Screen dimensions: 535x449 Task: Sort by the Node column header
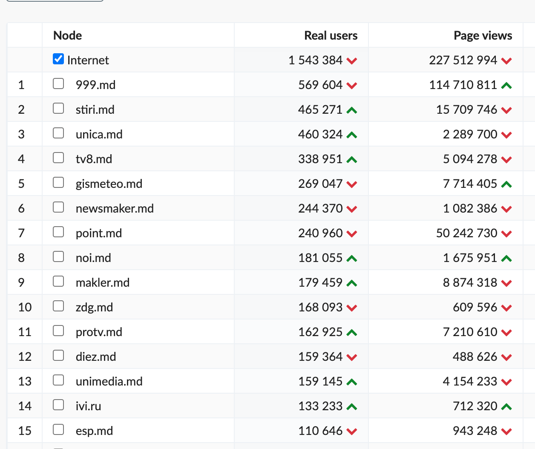click(x=68, y=35)
